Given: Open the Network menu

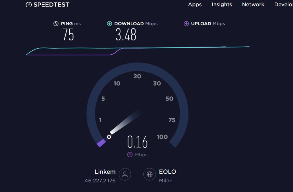Looking at the screenshot, I should tap(253, 4).
